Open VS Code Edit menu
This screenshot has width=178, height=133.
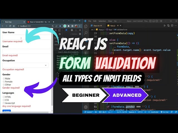(95, 21)
